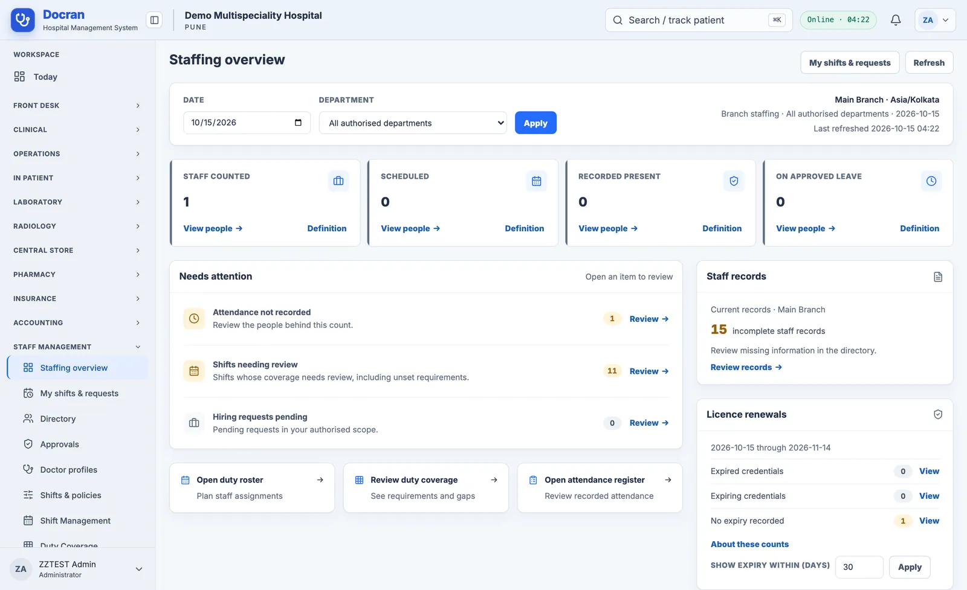
Task: Click the Licence renewals shield icon
Action: [x=938, y=414]
